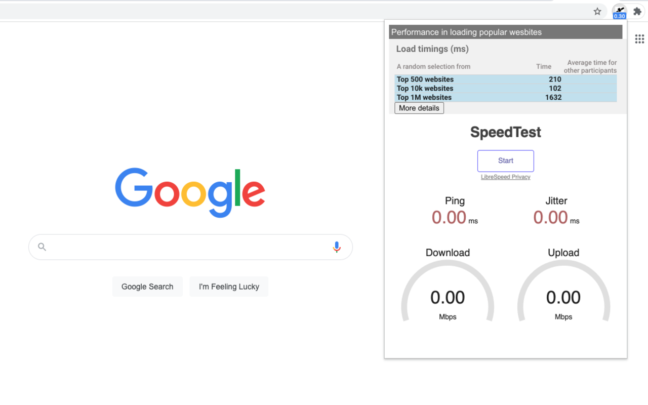Image resolution: width=648 pixels, height=405 pixels.
Task: Click the I'm Feeling Lucky button
Action: click(x=229, y=287)
